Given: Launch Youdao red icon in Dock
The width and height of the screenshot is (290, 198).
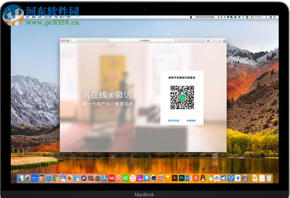Looking at the screenshot, I should point(112,178).
